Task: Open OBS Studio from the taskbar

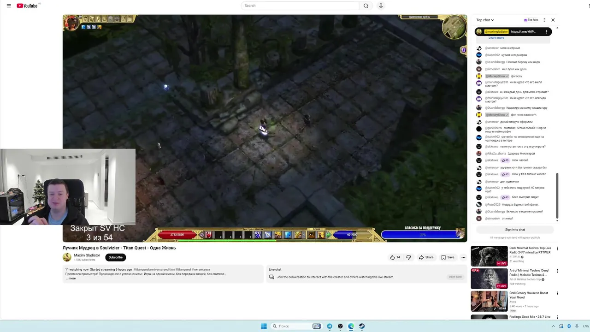Action: (x=340, y=326)
